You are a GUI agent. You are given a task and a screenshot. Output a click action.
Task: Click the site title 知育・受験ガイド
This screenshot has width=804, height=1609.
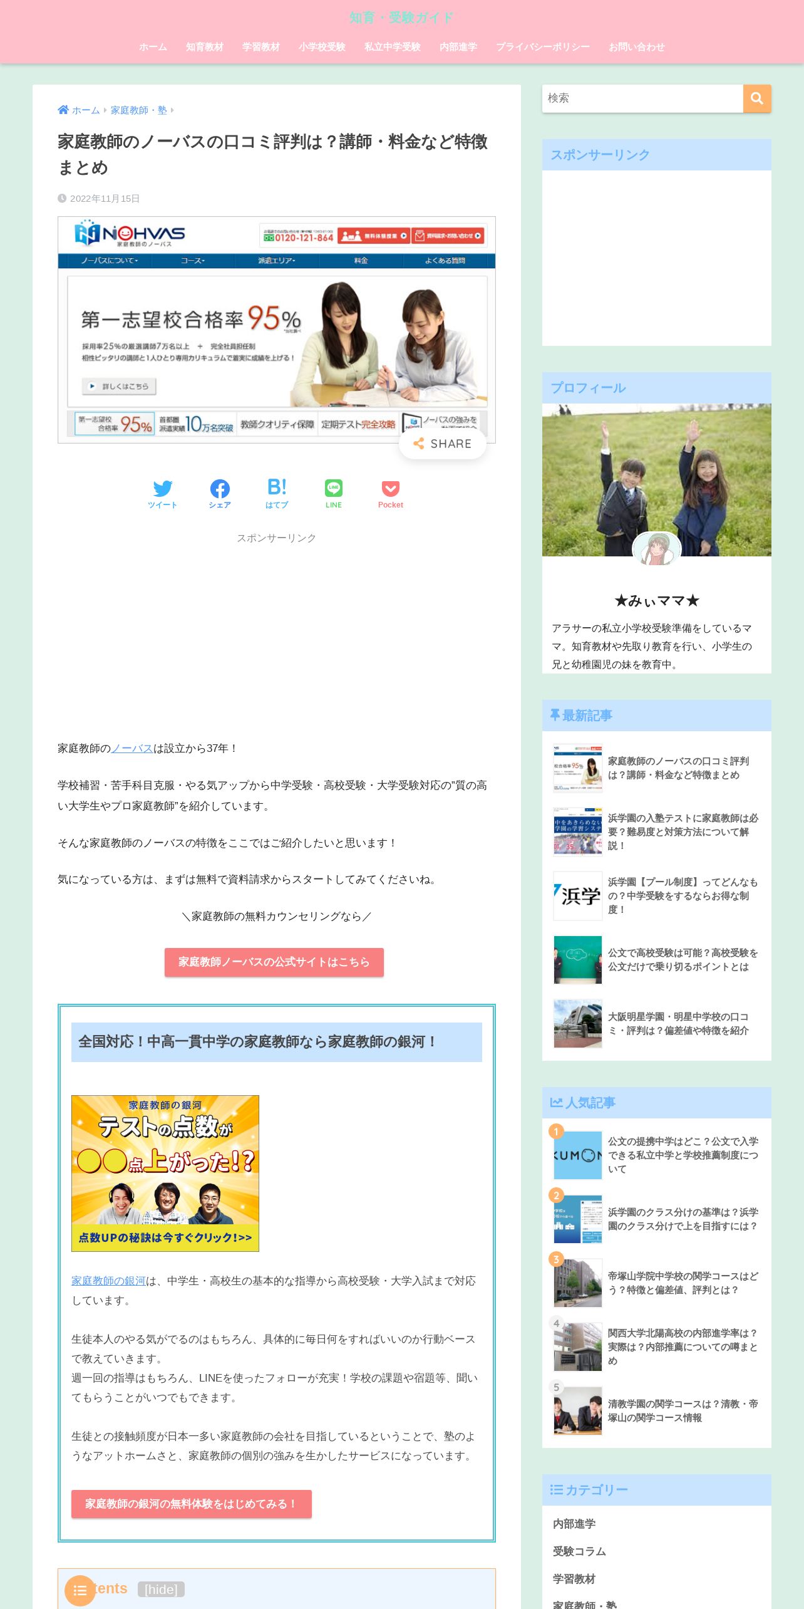click(401, 18)
